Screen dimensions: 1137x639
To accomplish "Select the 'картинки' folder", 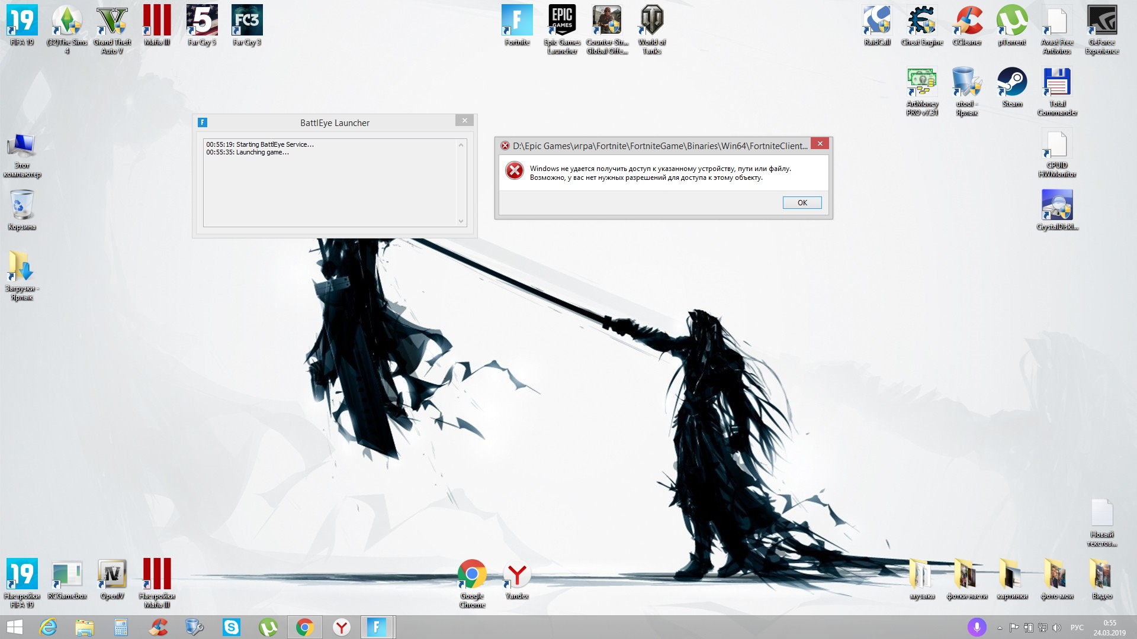I will pos(1012,579).
